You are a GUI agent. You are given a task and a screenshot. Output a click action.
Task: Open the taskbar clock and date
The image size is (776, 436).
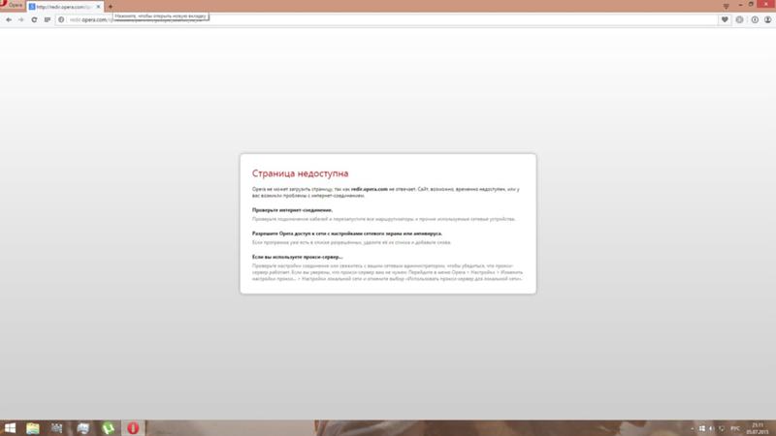coord(758,428)
